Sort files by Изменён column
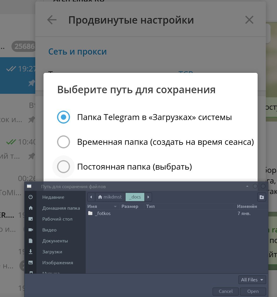The width and height of the screenshot is (277, 297). pos(251,206)
